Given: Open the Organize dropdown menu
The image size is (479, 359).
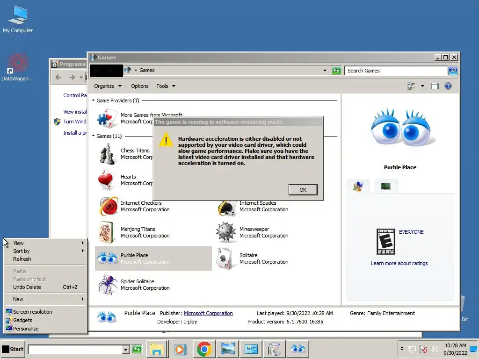Looking at the screenshot, I should pos(108,86).
